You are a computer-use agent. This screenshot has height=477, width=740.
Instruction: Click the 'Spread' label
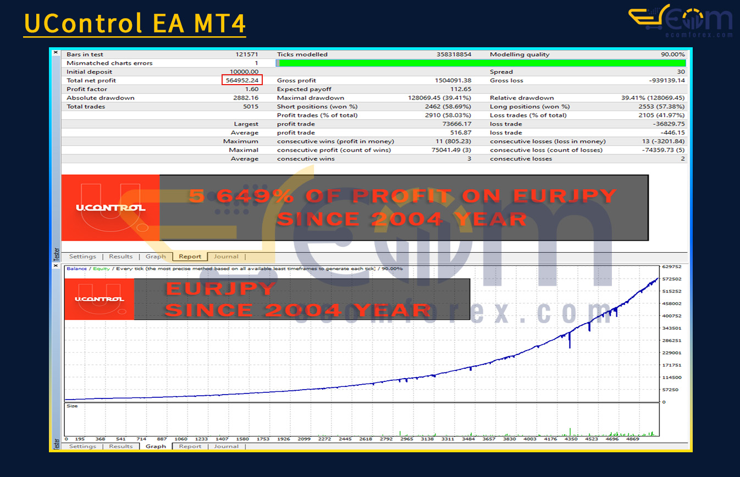[x=501, y=72]
